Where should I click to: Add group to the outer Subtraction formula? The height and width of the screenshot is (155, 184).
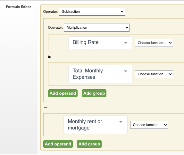(x=89, y=144)
